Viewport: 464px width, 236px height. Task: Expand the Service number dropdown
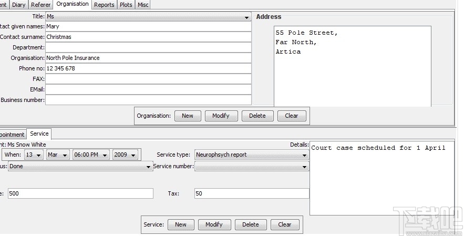coord(252,167)
